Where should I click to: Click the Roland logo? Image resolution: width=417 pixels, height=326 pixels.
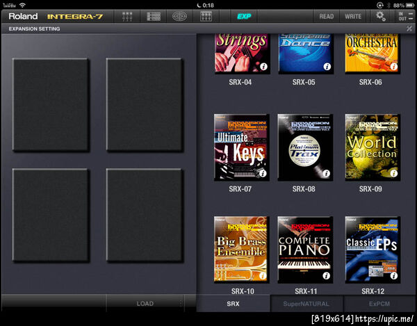click(23, 16)
